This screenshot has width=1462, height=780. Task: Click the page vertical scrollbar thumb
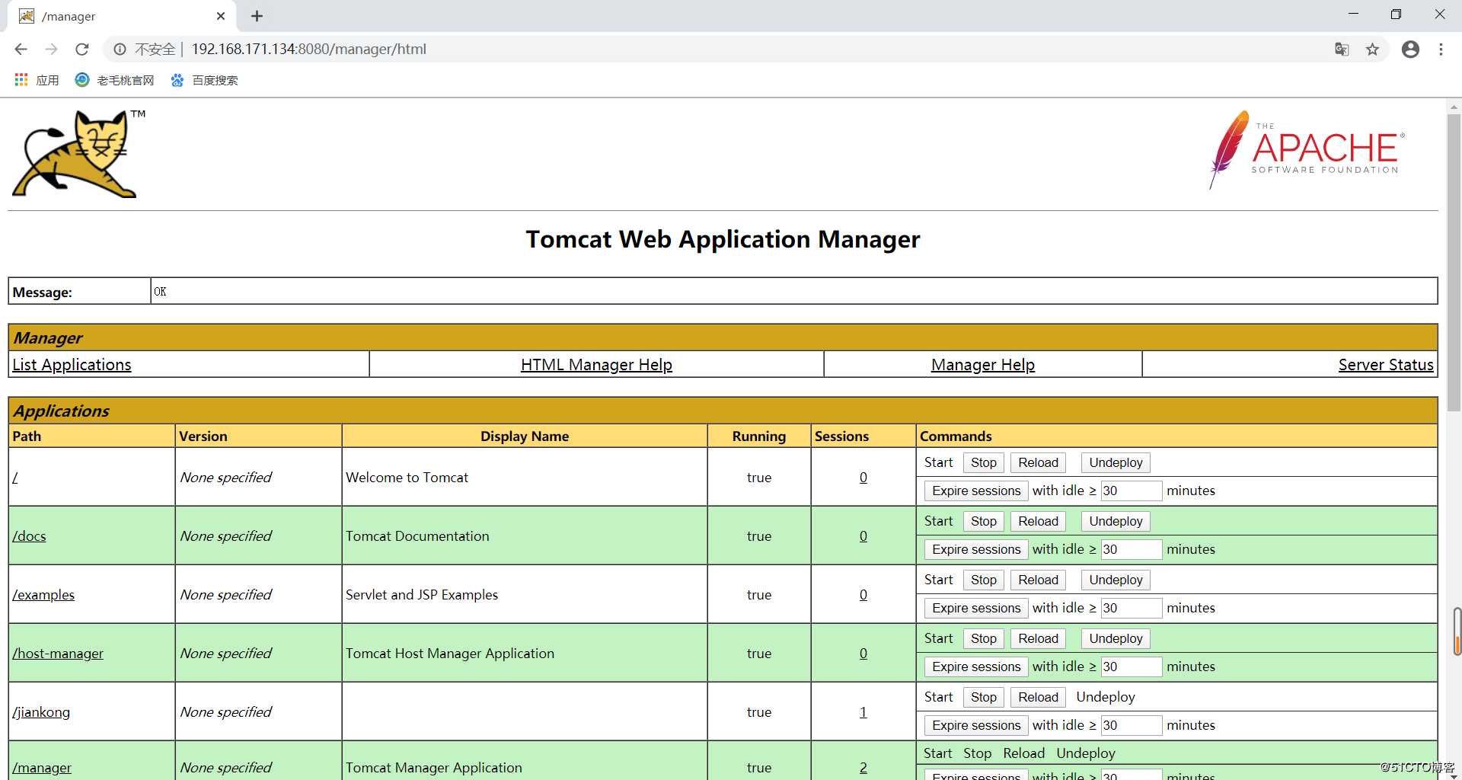(x=1454, y=263)
